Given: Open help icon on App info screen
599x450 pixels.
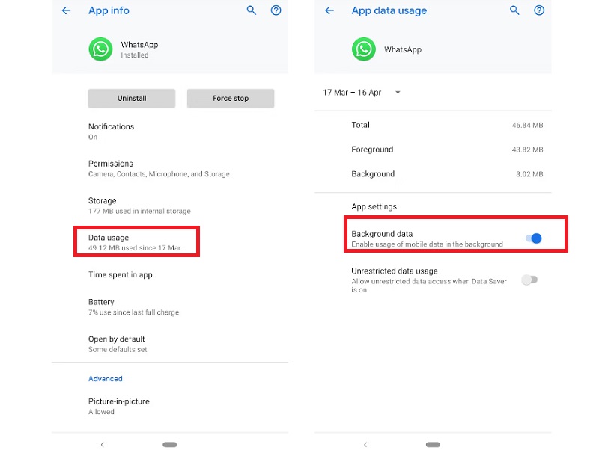Looking at the screenshot, I should pyautogui.click(x=276, y=10).
